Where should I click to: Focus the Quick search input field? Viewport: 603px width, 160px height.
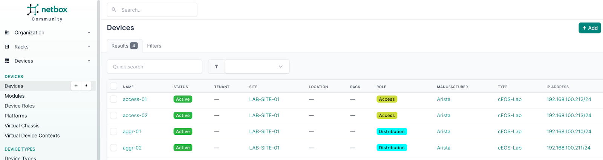click(155, 67)
